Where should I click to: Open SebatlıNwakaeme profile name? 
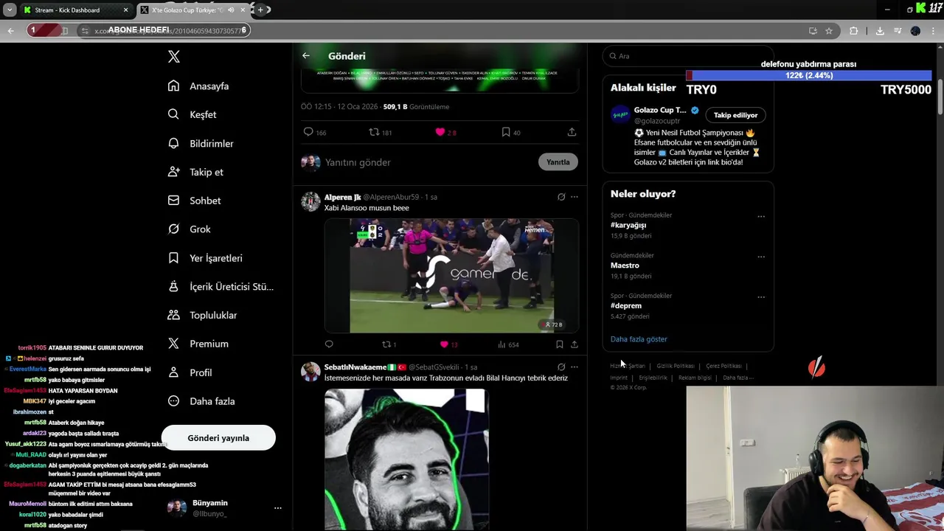[355, 367]
